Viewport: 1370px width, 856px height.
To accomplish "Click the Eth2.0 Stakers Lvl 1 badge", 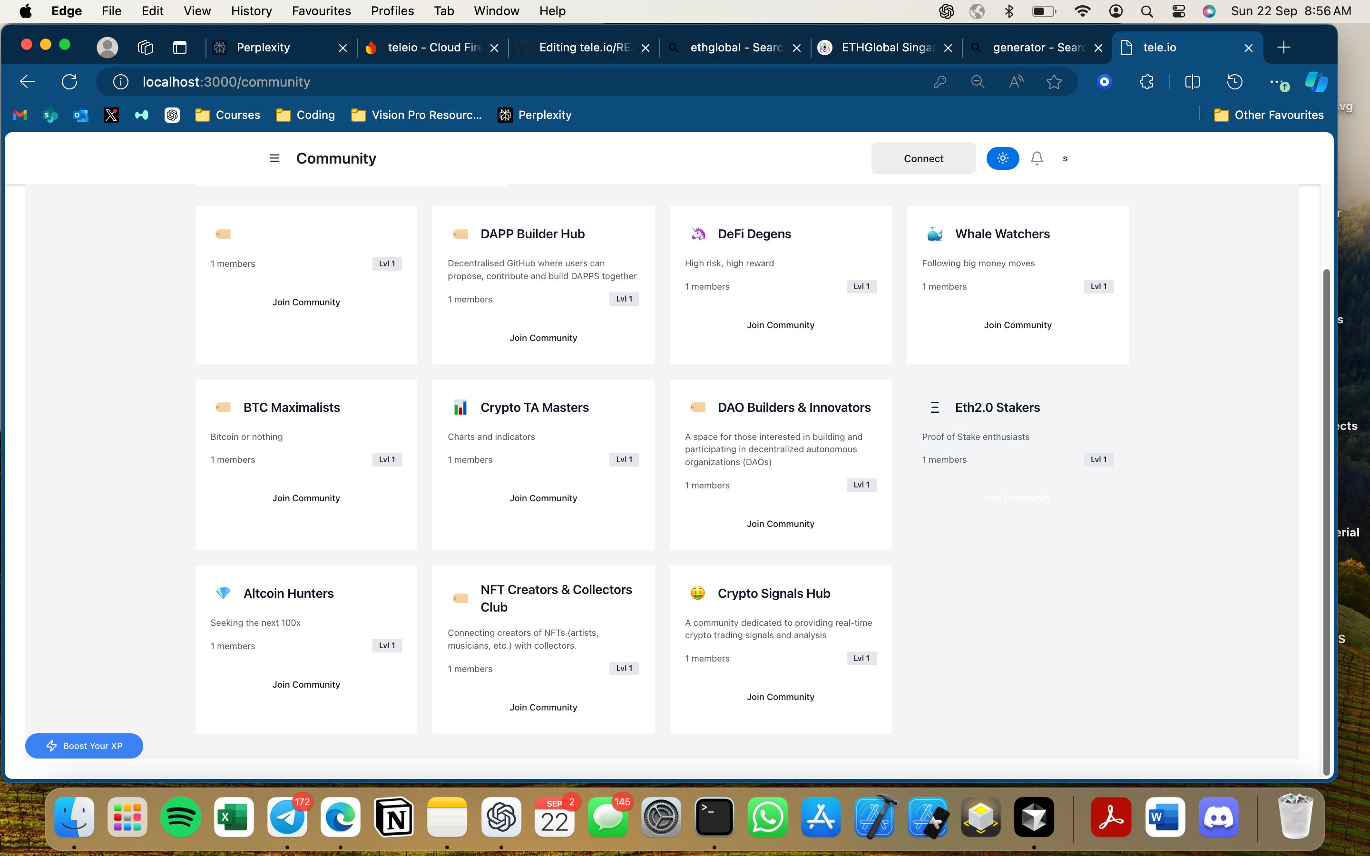I will [x=1098, y=459].
